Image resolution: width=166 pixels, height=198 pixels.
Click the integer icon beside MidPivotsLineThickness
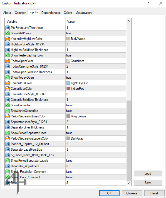(8, 28)
